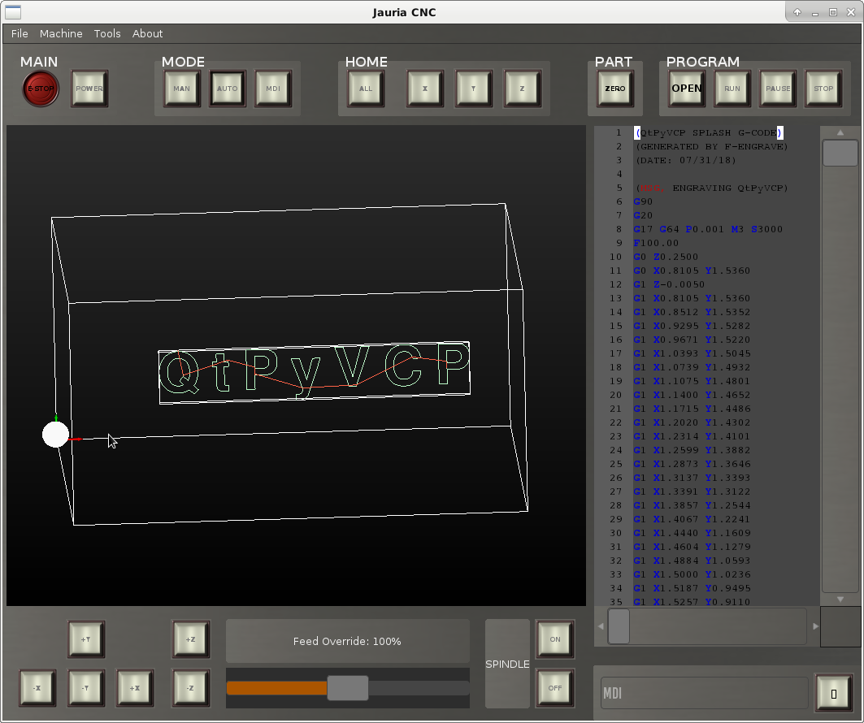Screen dimensions: 864x723
Task: Click the horizontal scrollbar left arrow
Action: tap(601, 626)
